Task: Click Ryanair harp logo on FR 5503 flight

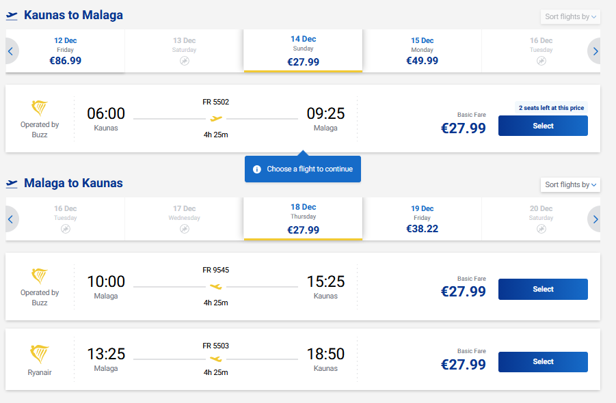Action: (40, 354)
